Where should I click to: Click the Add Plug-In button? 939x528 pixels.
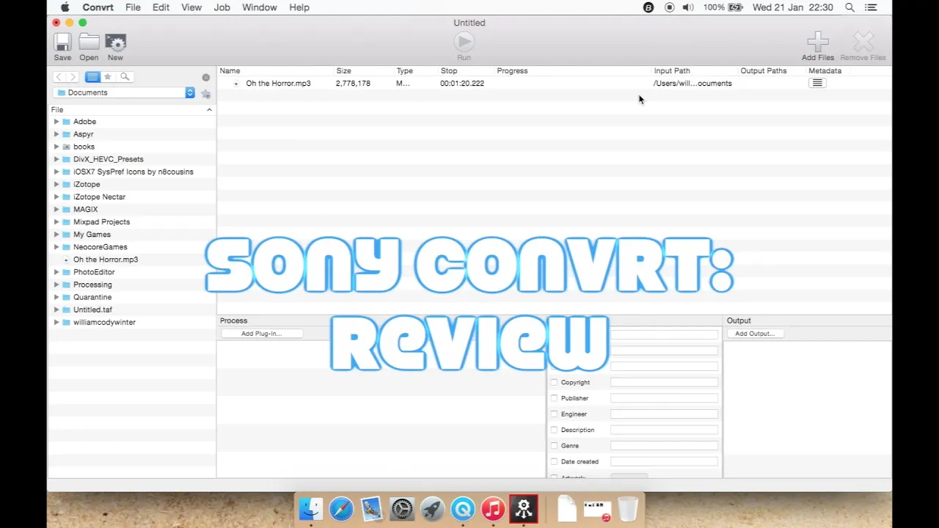(x=261, y=334)
